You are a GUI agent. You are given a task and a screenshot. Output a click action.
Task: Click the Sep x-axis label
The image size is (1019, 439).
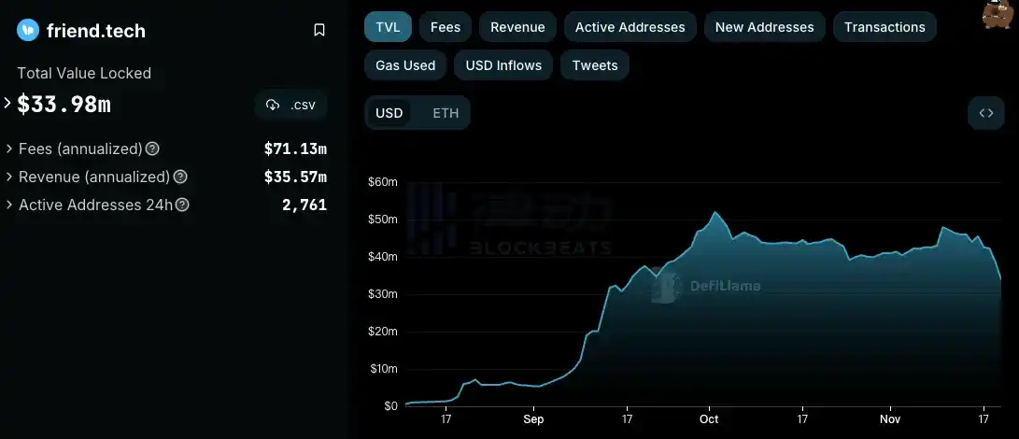533,419
